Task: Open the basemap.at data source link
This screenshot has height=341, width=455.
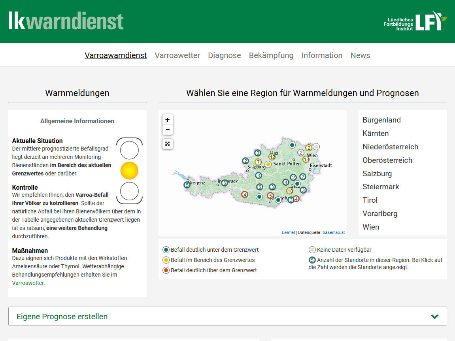Action: [x=334, y=232]
